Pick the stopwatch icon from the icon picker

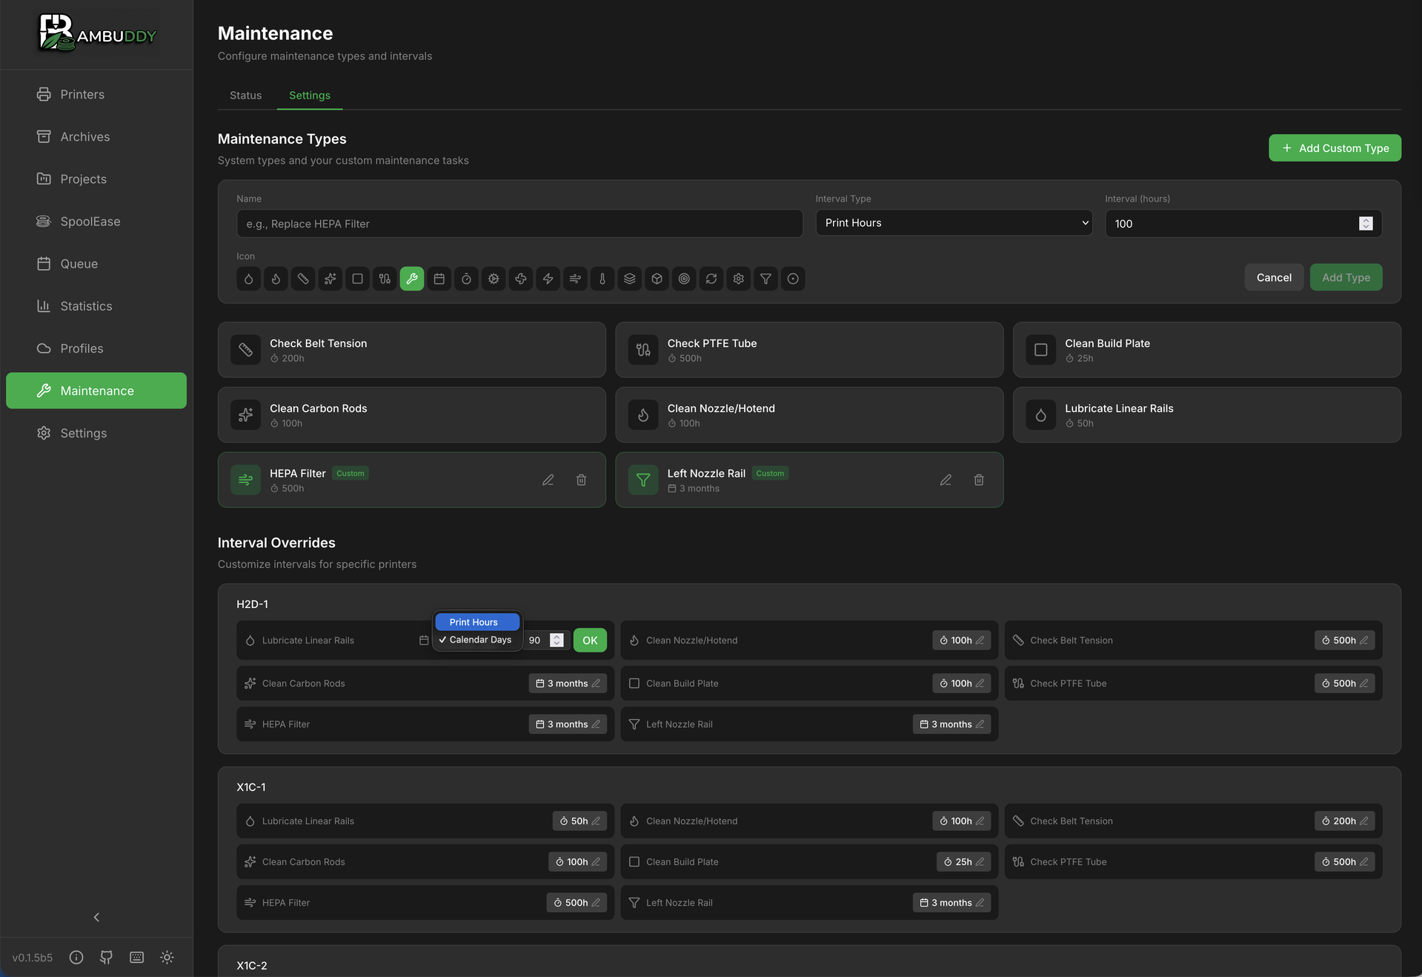point(466,279)
